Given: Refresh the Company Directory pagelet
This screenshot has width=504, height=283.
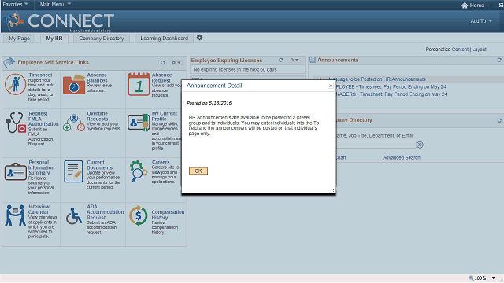Looking at the screenshot, I should (499, 120).
